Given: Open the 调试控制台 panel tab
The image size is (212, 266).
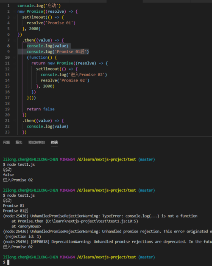Looking at the screenshot, I should (36, 142).
